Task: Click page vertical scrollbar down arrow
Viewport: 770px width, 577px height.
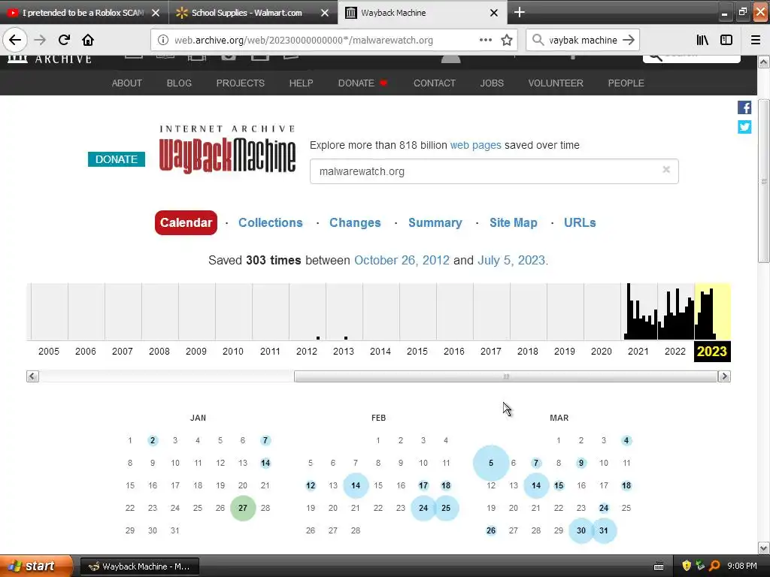Action: 764,548
